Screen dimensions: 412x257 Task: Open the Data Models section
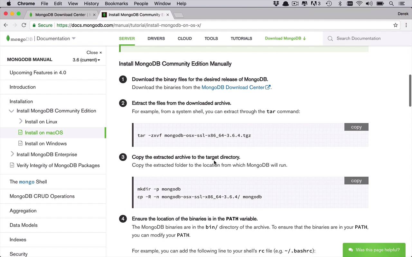pos(23,225)
